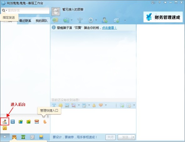Image resolution: width=185 pixels, height=142 pixels.
Task: Open the yellow chart shortcut icon
Action: 5,128
